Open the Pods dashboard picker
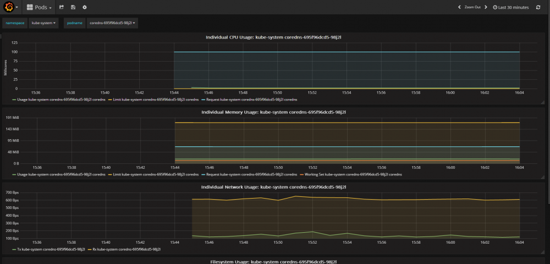The width and height of the screenshot is (550, 264). (x=40, y=7)
